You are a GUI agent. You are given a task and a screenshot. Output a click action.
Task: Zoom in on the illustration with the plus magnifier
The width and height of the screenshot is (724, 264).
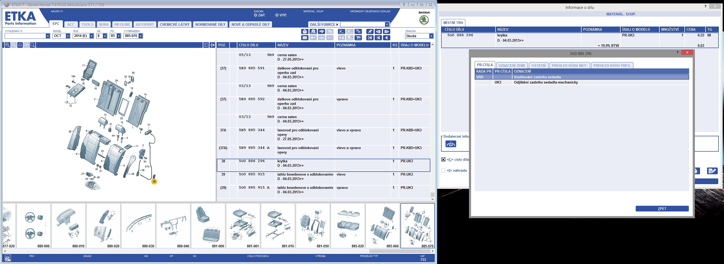[x=8, y=45]
